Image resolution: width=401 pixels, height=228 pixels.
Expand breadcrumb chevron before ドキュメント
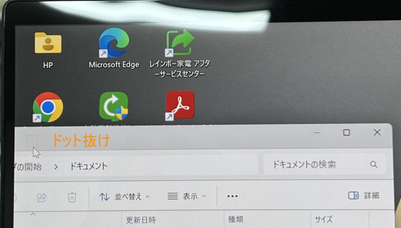click(x=56, y=167)
